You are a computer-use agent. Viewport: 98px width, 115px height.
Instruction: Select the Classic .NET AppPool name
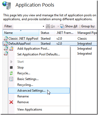[x=23, y=39]
